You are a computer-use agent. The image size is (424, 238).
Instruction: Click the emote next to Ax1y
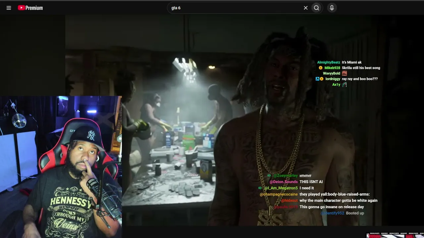point(344,85)
